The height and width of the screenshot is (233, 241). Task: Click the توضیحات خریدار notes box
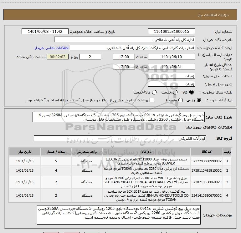[x=119, y=215]
